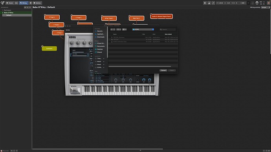Click the Recorder button in status bar
Image resolution: width=271 pixels, height=152 pixels.
click(5, 150)
